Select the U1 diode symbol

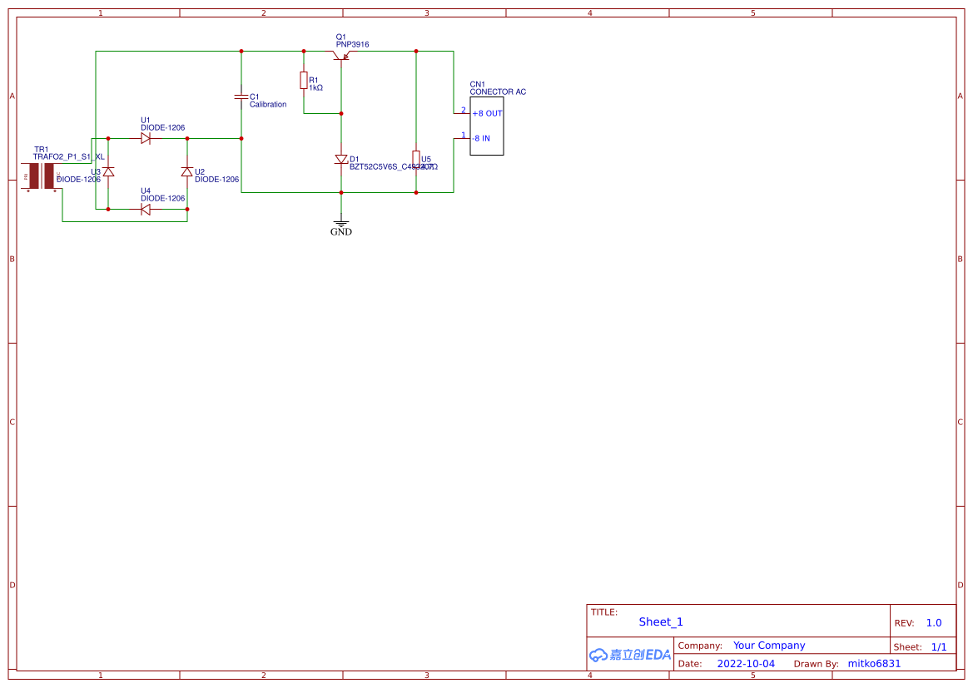[146, 139]
